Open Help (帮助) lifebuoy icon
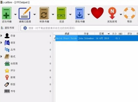This screenshot has width=138, height=102. (129, 13)
